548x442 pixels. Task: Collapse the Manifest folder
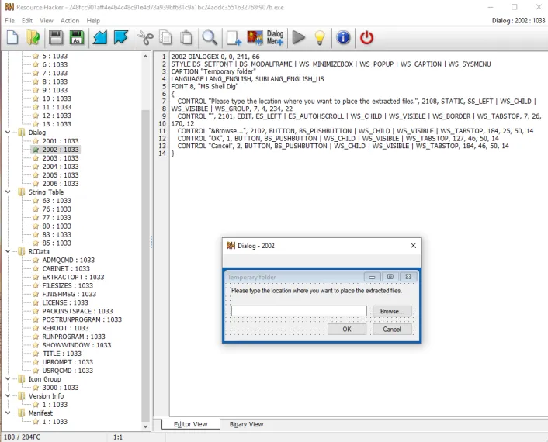click(8, 413)
